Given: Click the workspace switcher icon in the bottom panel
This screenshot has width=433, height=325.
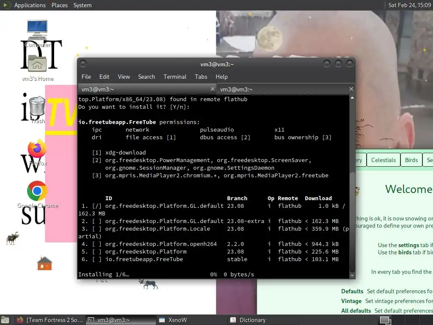Looking at the screenshot, I should 386,320.
